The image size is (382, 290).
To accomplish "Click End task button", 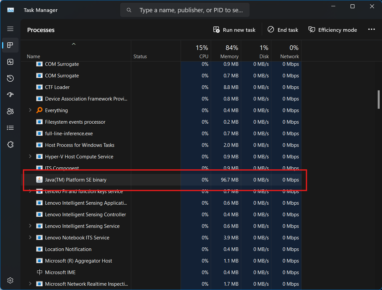I will tap(283, 30).
